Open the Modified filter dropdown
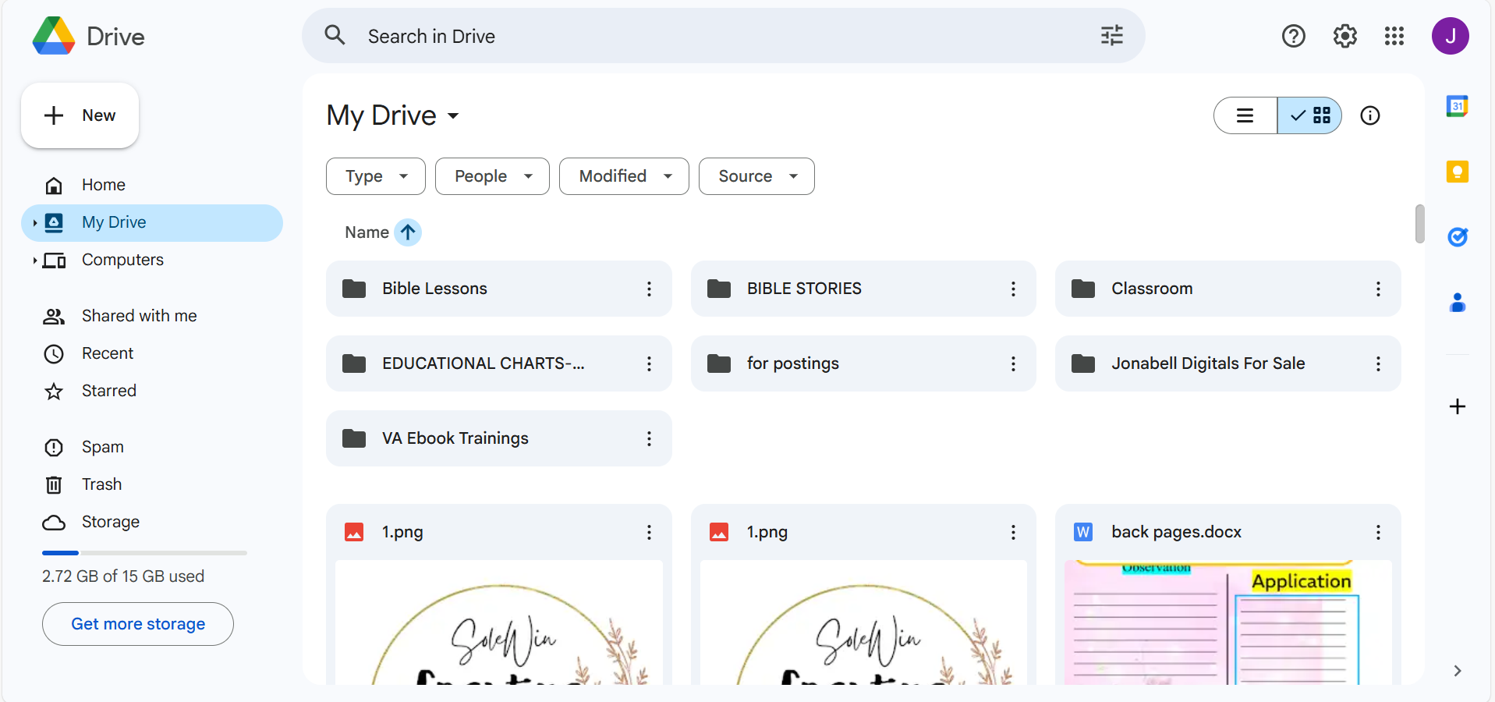This screenshot has width=1495, height=702. pyautogui.click(x=624, y=176)
